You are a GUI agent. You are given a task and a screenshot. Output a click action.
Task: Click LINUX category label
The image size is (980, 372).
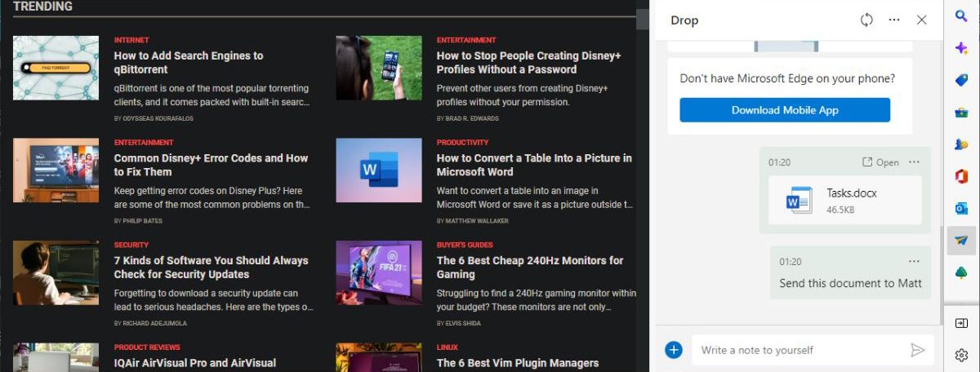point(447,348)
